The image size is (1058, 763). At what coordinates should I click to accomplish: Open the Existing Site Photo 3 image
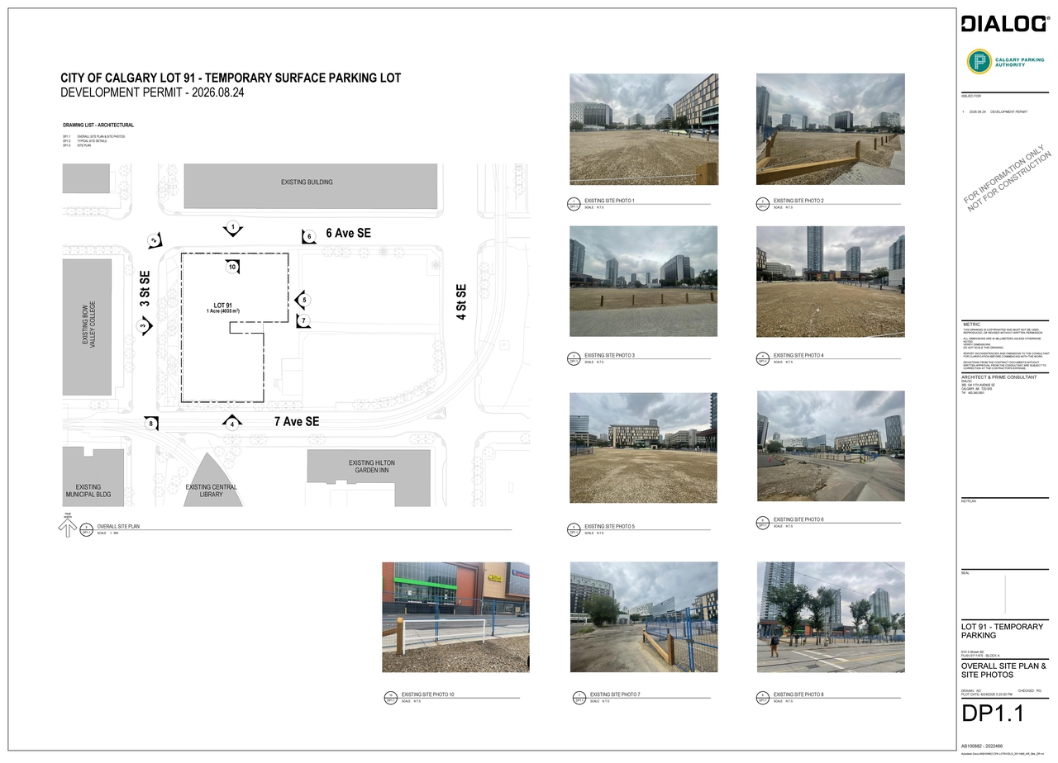coord(643,282)
